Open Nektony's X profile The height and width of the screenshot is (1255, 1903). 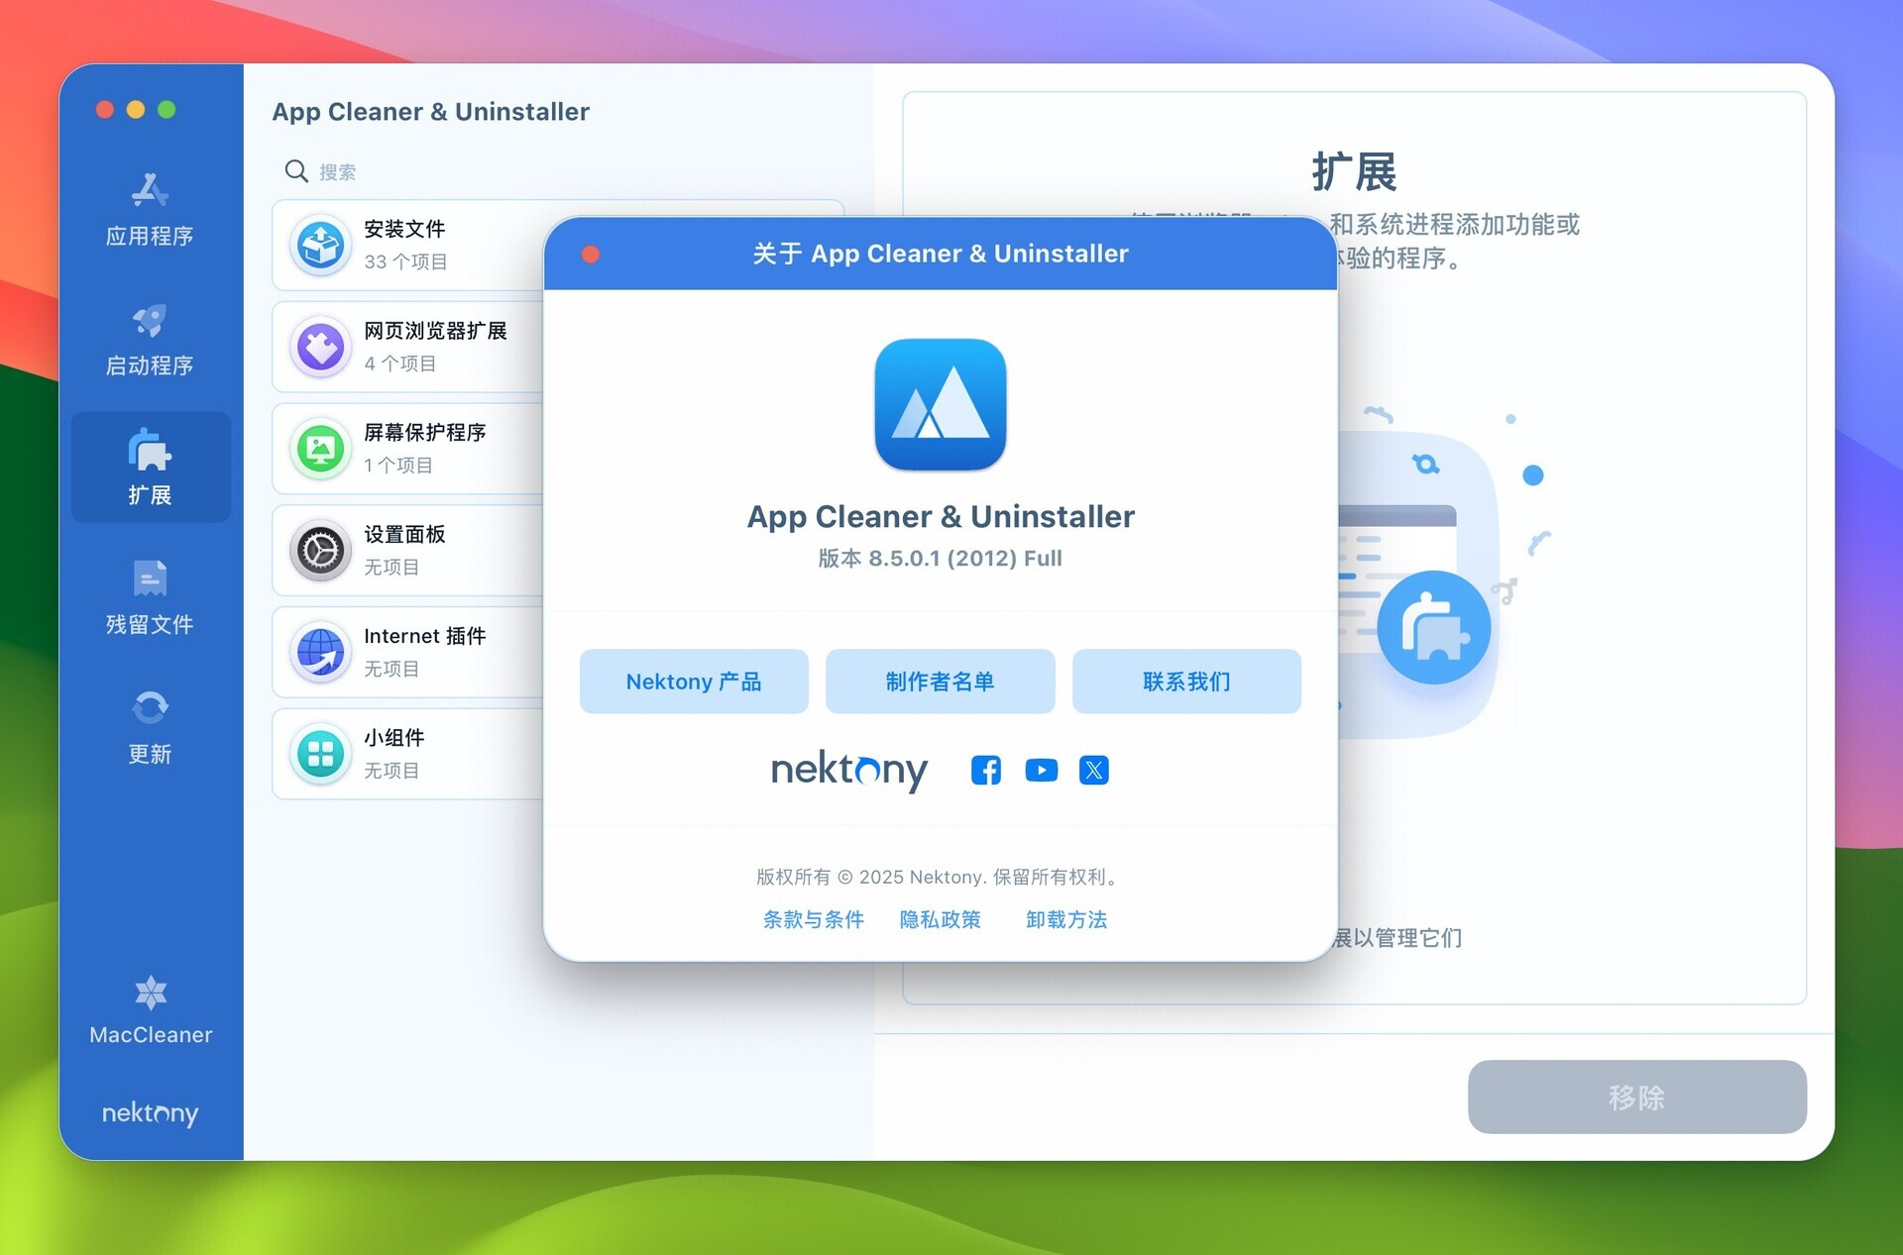coord(1093,771)
